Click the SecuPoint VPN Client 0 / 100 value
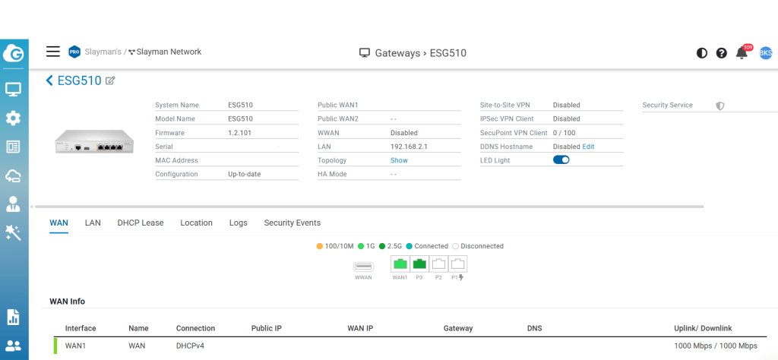The image size is (778, 360). [x=565, y=133]
